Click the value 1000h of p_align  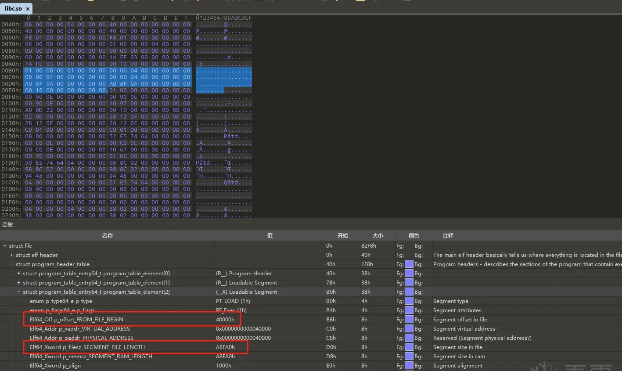tap(223, 366)
